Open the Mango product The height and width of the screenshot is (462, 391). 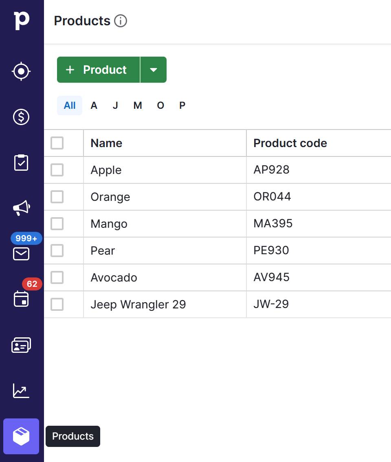[109, 224]
